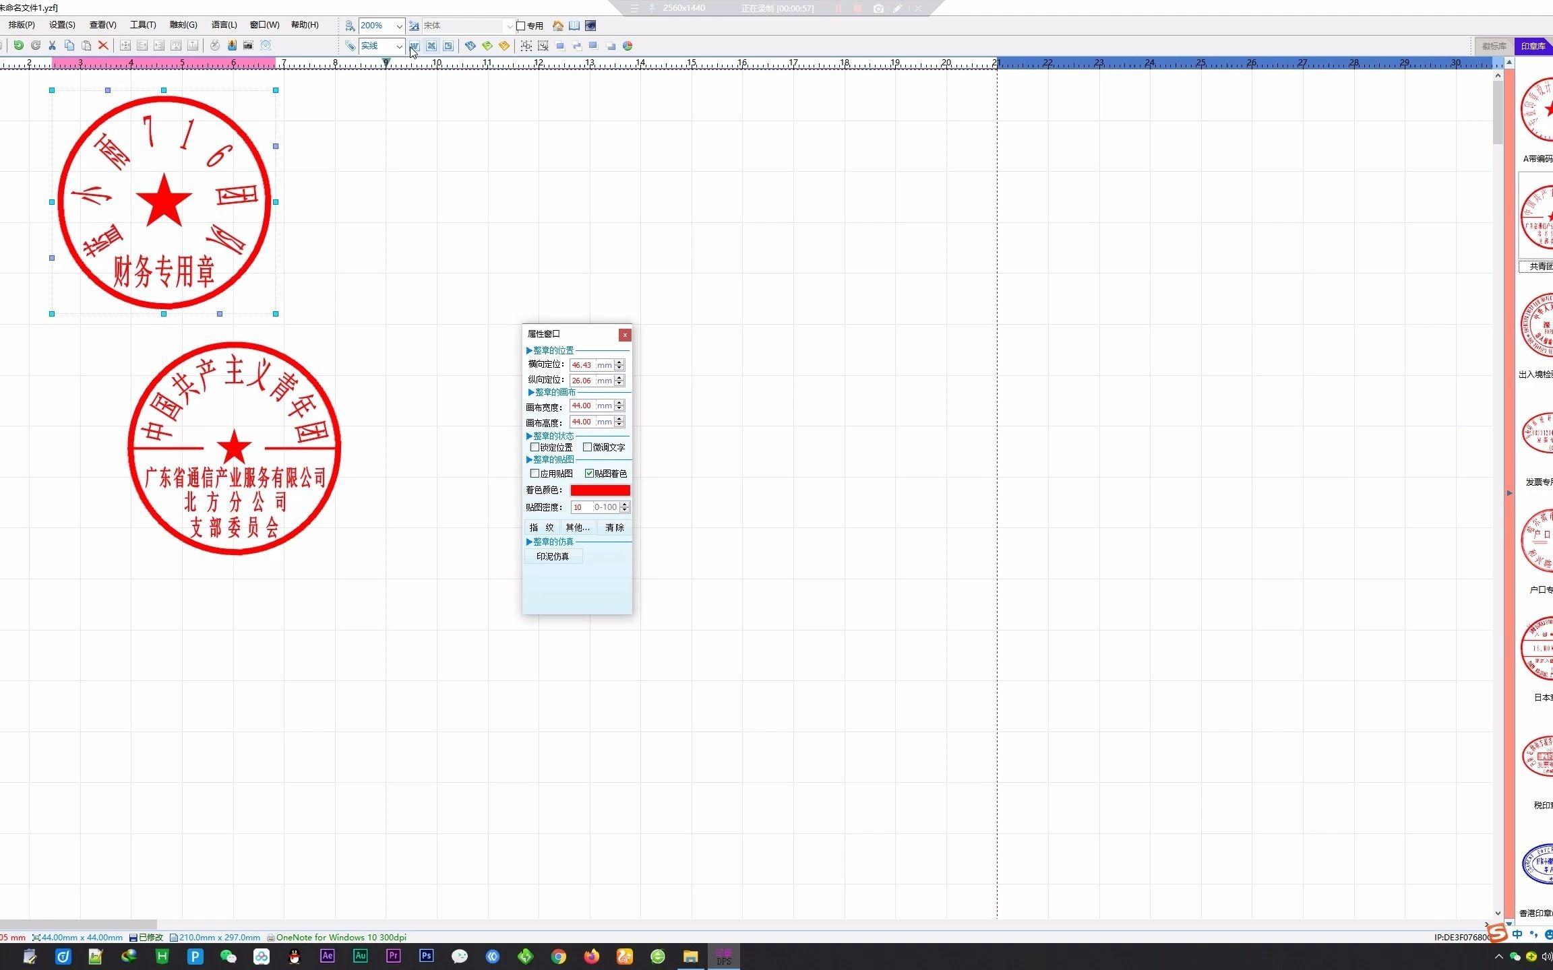Click the open book icon
The height and width of the screenshot is (970, 1553).
574,26
